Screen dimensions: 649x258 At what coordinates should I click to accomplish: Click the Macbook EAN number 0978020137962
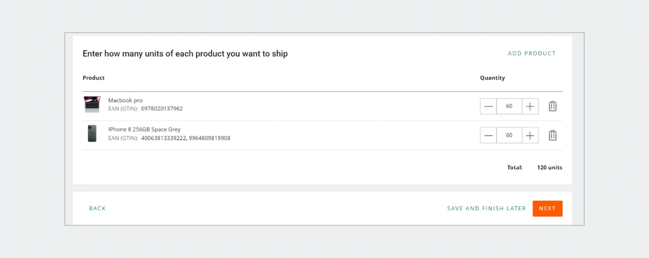(x=162, y=109)
